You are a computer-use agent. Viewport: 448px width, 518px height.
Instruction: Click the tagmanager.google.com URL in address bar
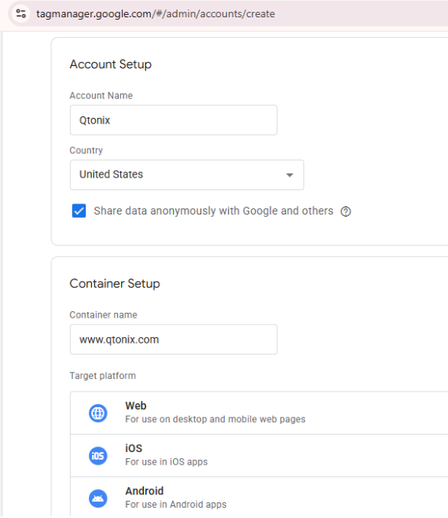(x=156, y=14)
